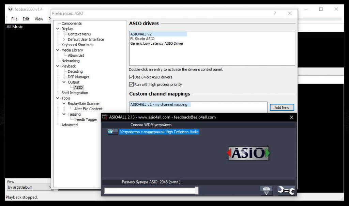Click the parachute safe-defaults icon in ASIO4ALL
The height and width of the screenshot is (206, 349).
pyautogui.click(x=266, y=191)
